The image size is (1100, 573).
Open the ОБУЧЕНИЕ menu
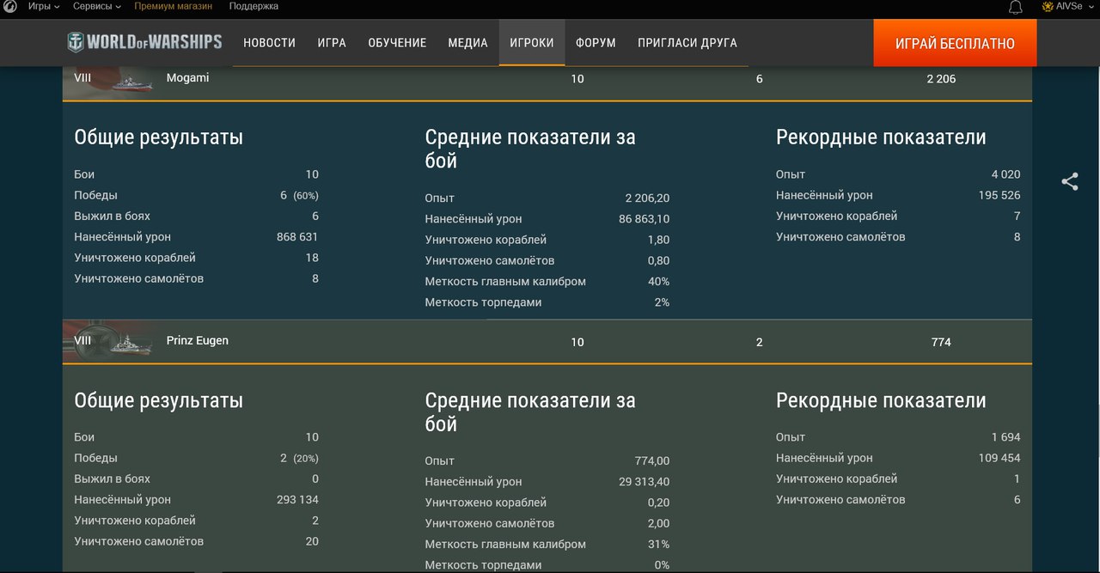[397, 43]
